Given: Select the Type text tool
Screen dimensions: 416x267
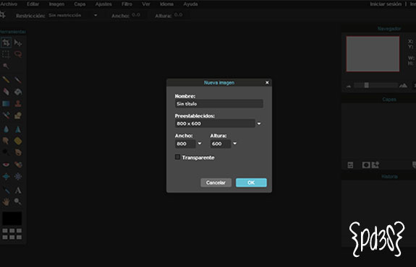Looking at the screenshot, I should (x=18, y=191).
